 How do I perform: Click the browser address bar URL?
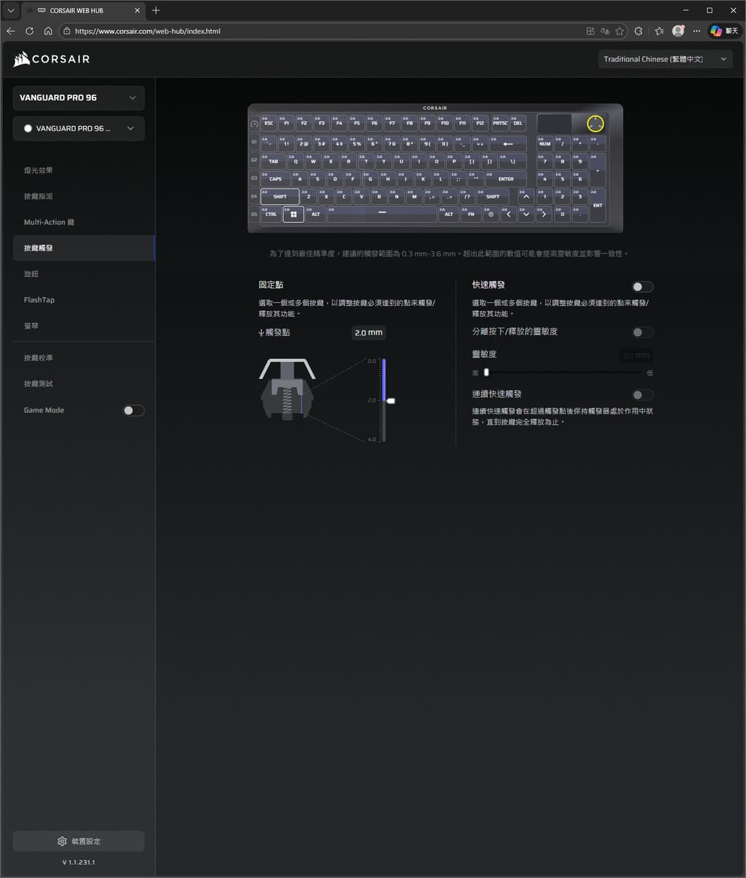(148, 31)
